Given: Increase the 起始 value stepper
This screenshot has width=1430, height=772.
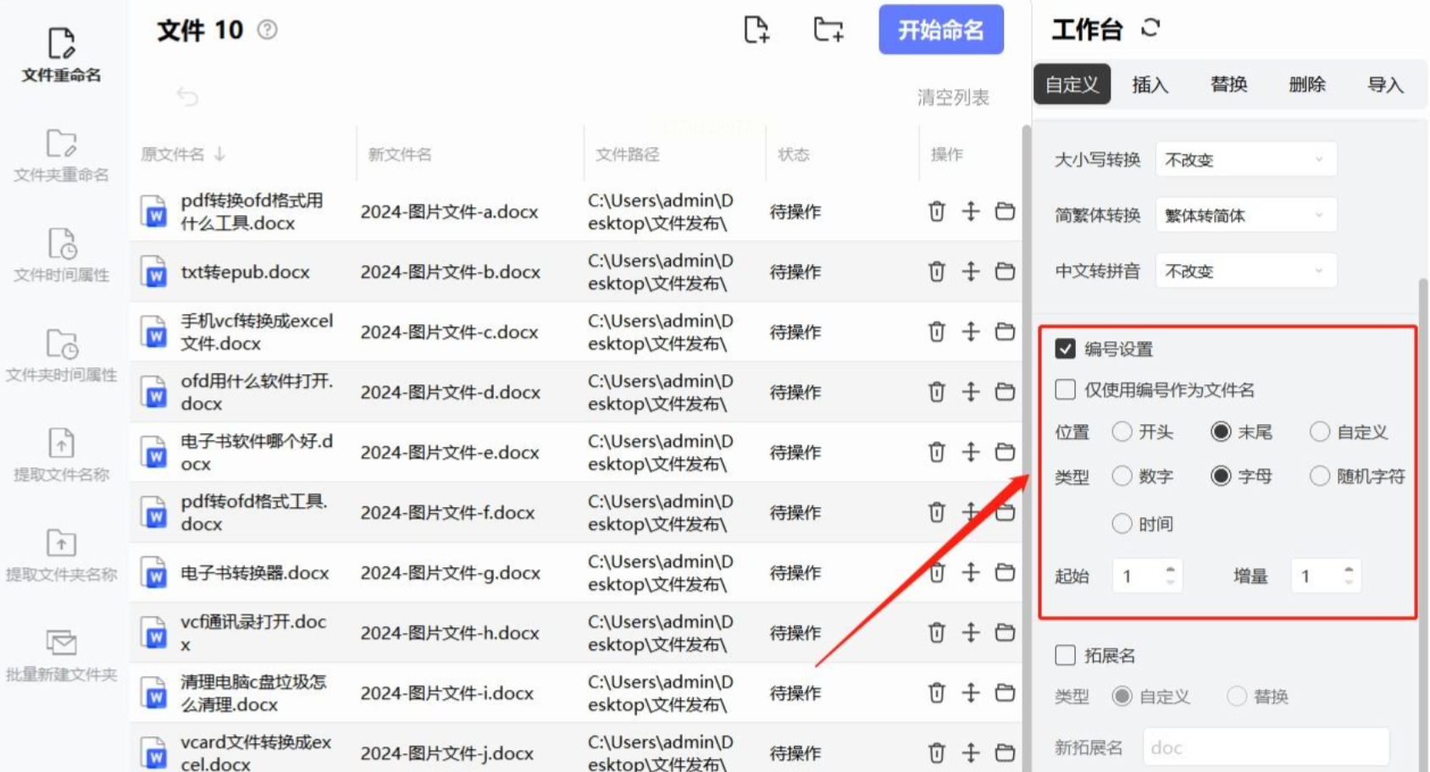Looking at the screenshot, I should point(1170,569).
